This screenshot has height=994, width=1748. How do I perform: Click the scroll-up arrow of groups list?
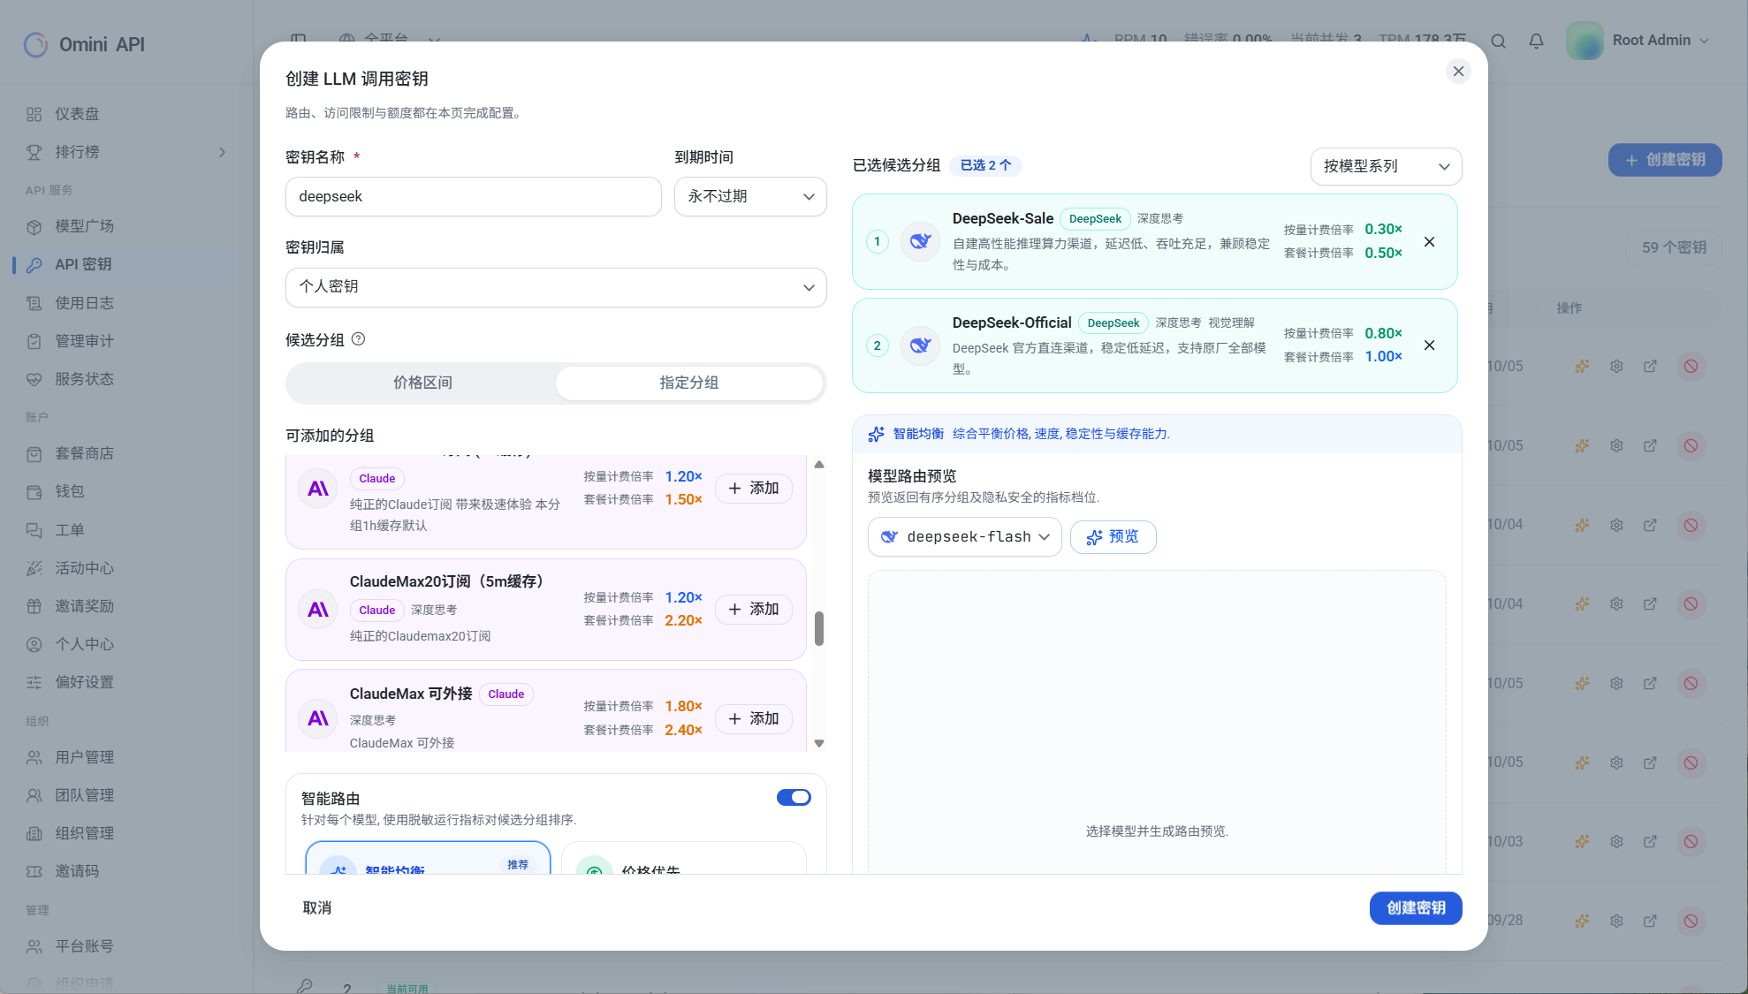819,464
